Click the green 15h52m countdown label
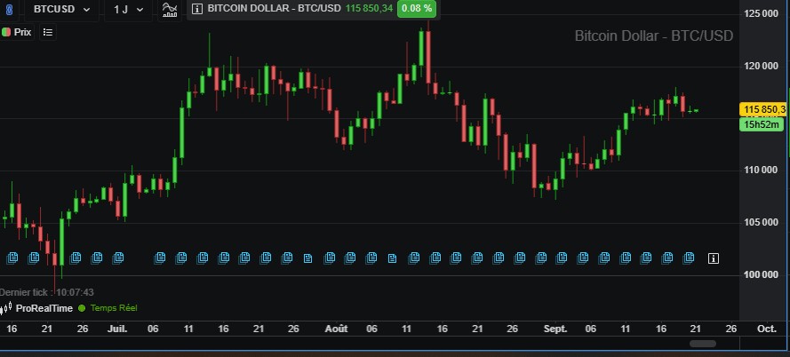 click(x=762, y=125)
